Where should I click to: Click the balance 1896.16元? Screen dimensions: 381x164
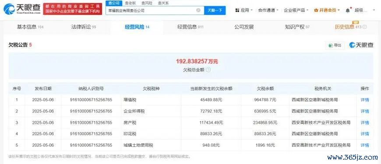pyautogui.click(x=265, y=145)
